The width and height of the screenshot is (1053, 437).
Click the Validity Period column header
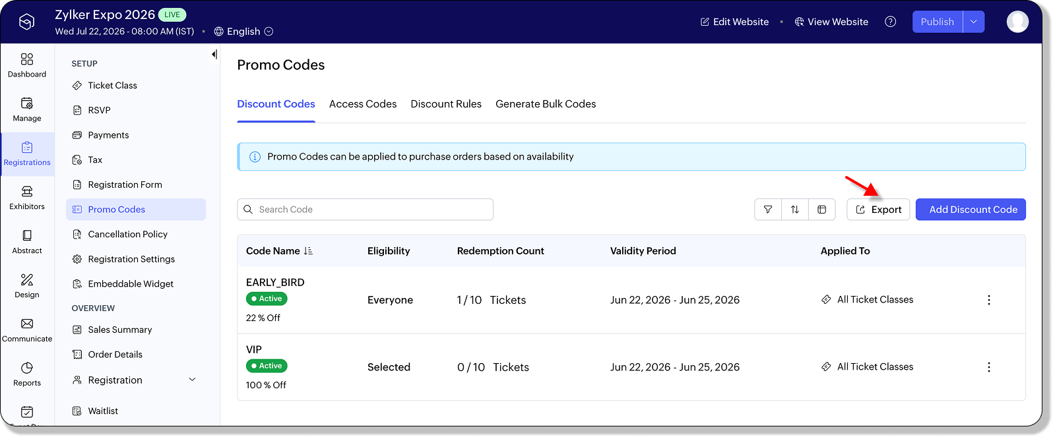[643, 251]
